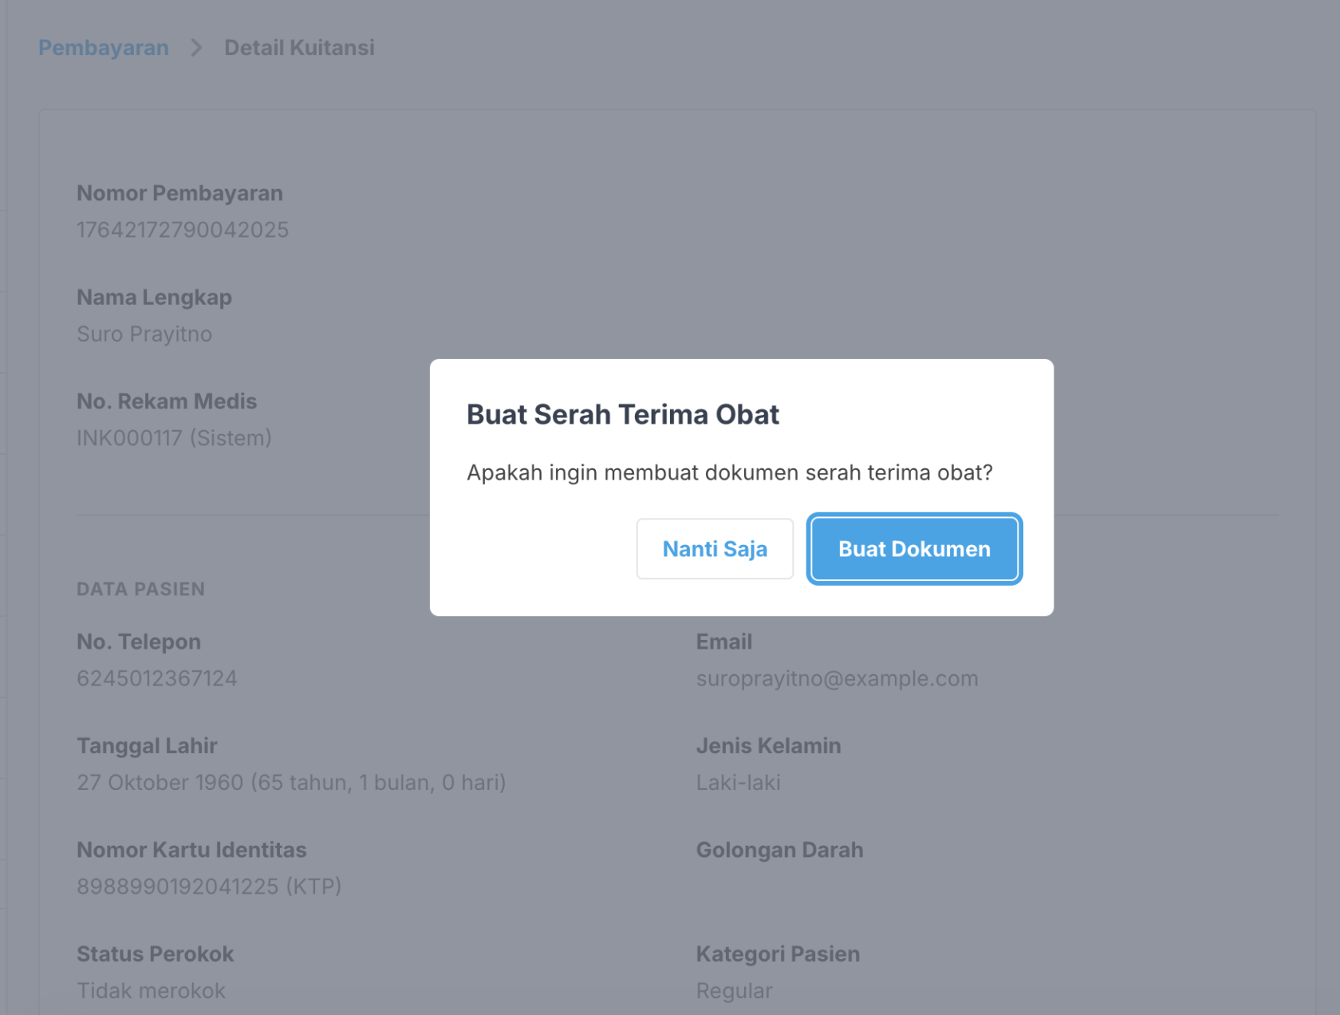Click the Jenis Kelamin value Laki-laki

[738, 782]
